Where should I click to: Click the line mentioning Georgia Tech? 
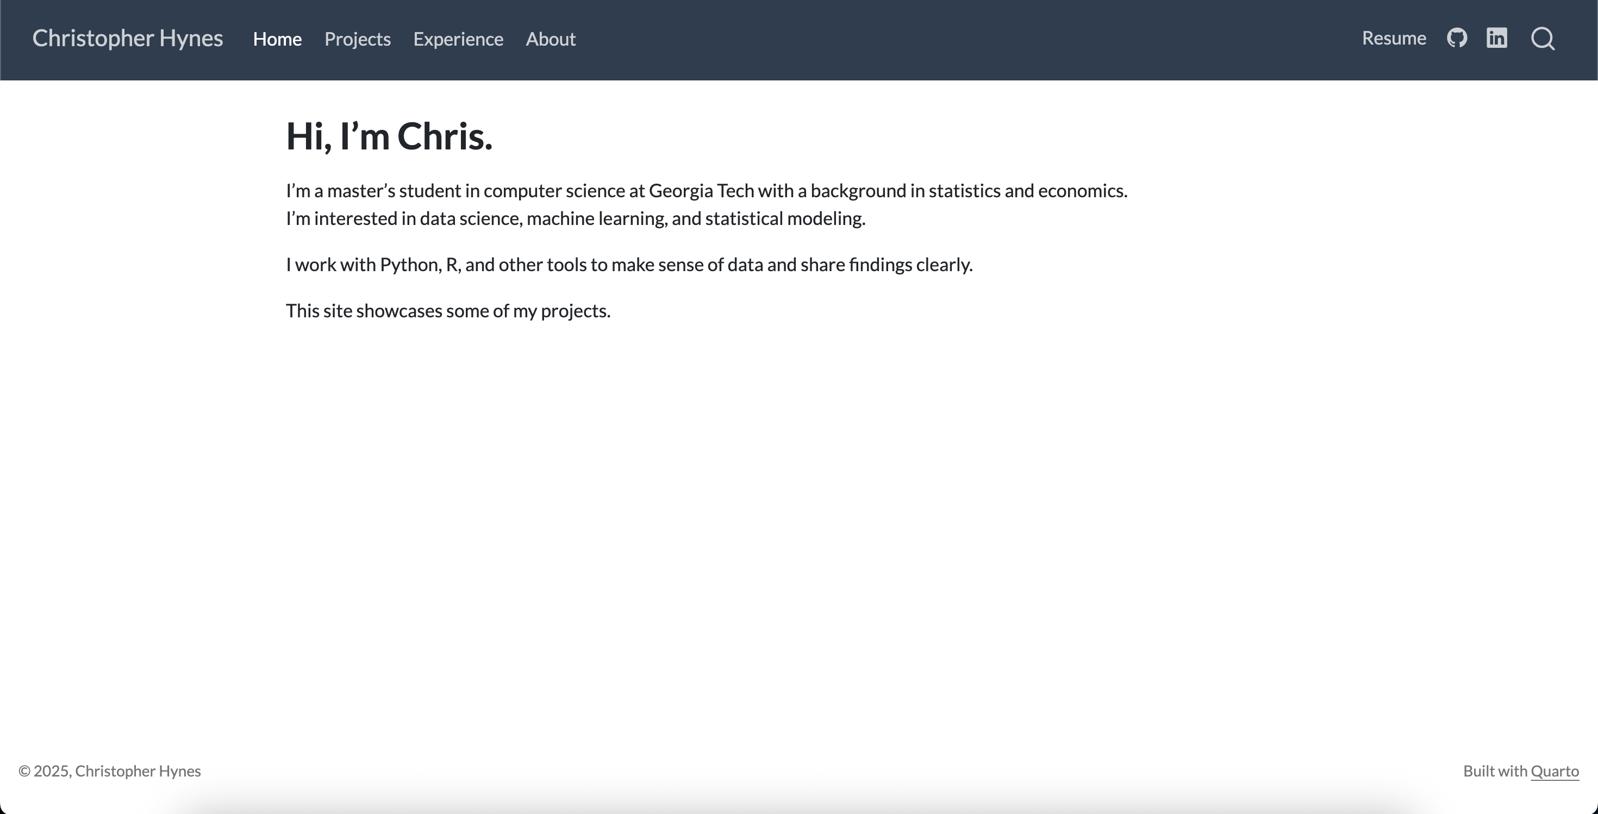tap(707, 191)
